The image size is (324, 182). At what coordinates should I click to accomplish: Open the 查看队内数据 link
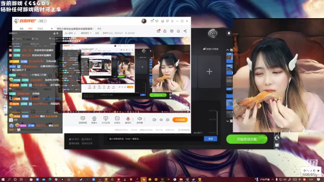coord(211,49)
